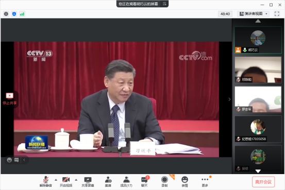
Task: Start recording (录制)
Action: (x=164, y=182)
